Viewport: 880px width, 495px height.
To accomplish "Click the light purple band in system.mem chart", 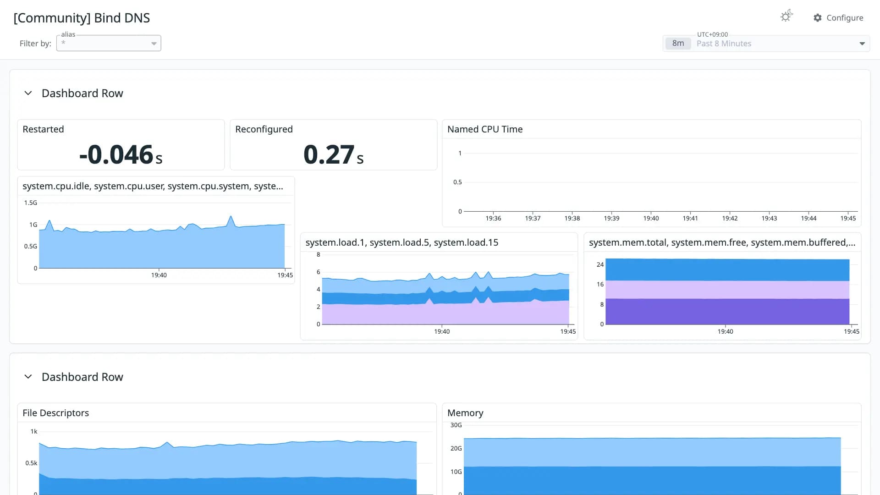I will (727, 290).
